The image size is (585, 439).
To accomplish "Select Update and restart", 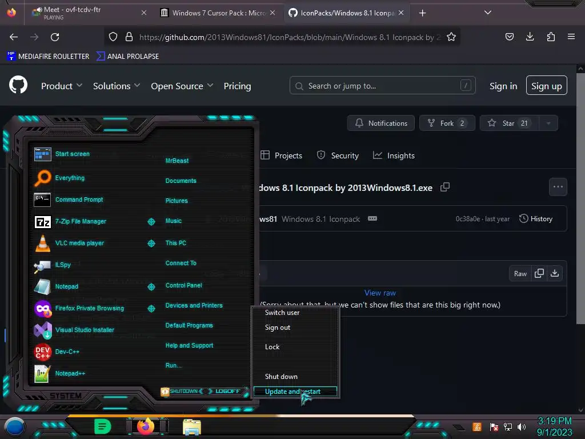I will 295,391.
